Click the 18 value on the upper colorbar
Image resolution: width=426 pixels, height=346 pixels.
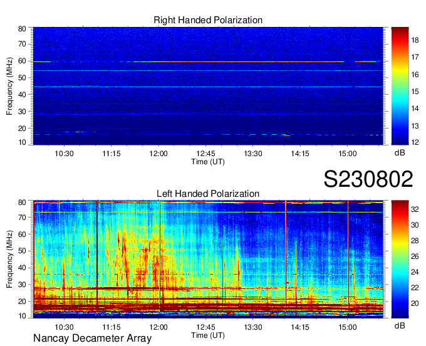(415, 41)
